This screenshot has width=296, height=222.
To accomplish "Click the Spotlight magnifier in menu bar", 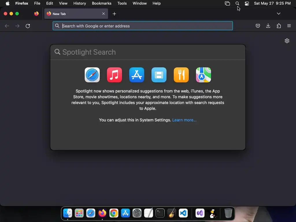I will (x=237, y=3).
